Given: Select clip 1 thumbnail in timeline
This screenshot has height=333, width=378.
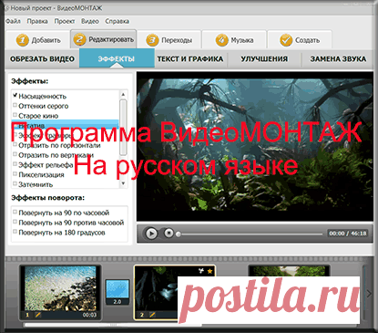Looking at the screenshot, I should tap(60, 292).
